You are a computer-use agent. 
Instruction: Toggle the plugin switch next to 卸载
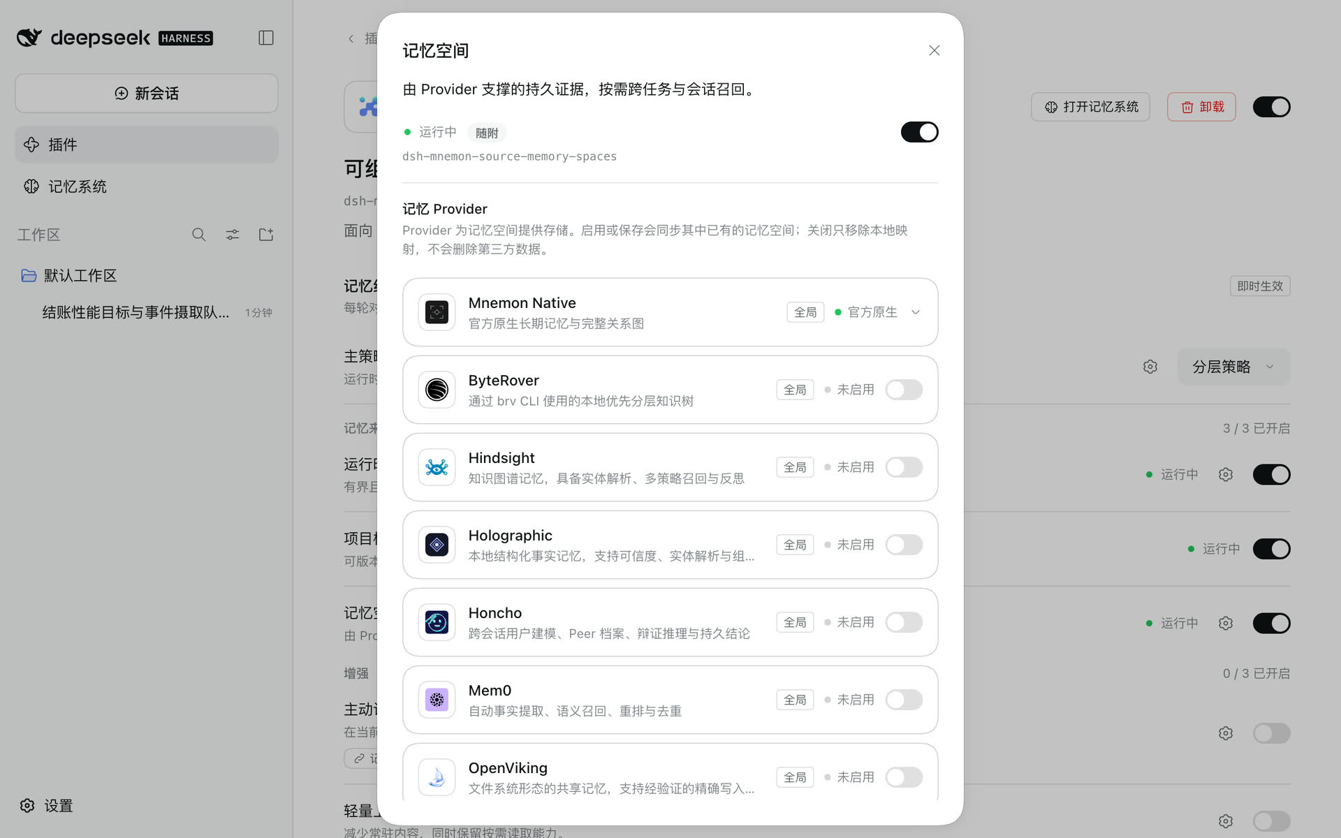[x=1271, y=107]
